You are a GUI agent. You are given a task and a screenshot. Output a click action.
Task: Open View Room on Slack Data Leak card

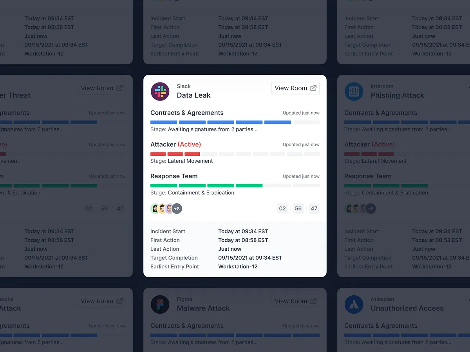[x=295, y=88]
